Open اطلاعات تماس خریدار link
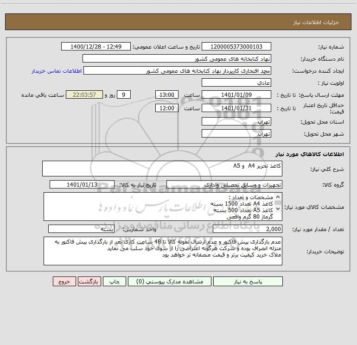357x345 pixels. (57, 71)
